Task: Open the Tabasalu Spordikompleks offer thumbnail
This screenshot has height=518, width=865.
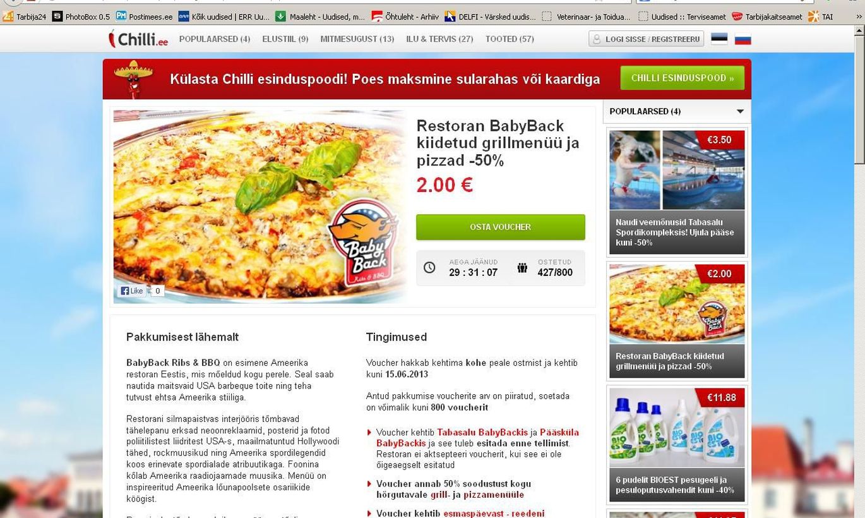Action: (x=677, y=192)
